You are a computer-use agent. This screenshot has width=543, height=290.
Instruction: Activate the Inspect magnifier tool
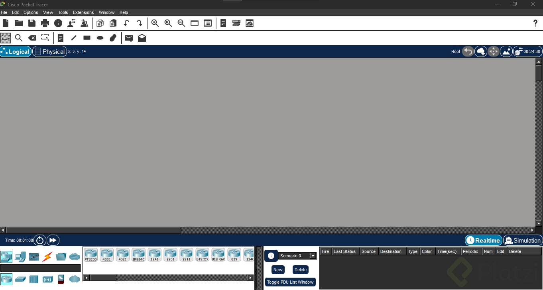(x=19, y=38)
